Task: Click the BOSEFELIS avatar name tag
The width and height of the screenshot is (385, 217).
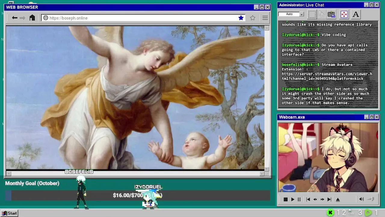Action: tap(79, 171)
